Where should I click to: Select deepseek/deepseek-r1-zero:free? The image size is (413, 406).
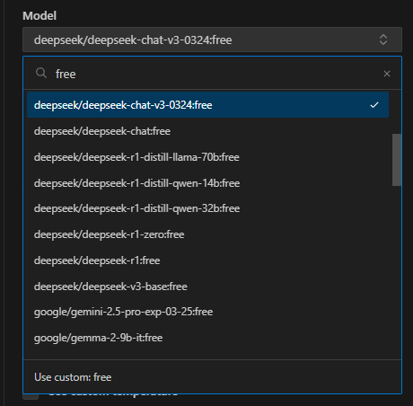coord(207,234)
